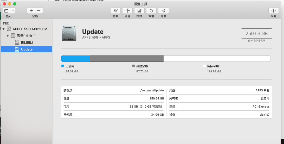Click the Erase (抹掉) toolbar icon

[139, 11]
